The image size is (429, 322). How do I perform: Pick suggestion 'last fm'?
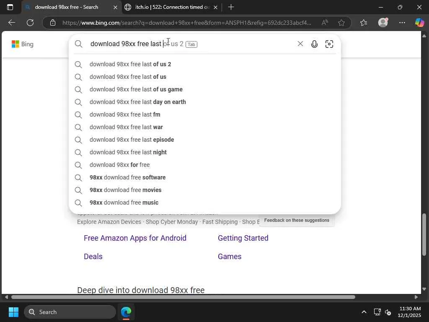pos(204,114)
